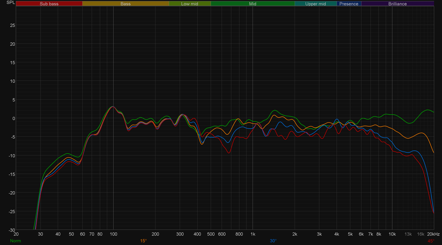Select the Low mid frequency band
Viewport: 442px width, 245px height.
190,4
